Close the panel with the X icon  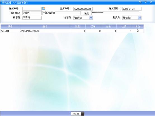click(x=151, y=2)
